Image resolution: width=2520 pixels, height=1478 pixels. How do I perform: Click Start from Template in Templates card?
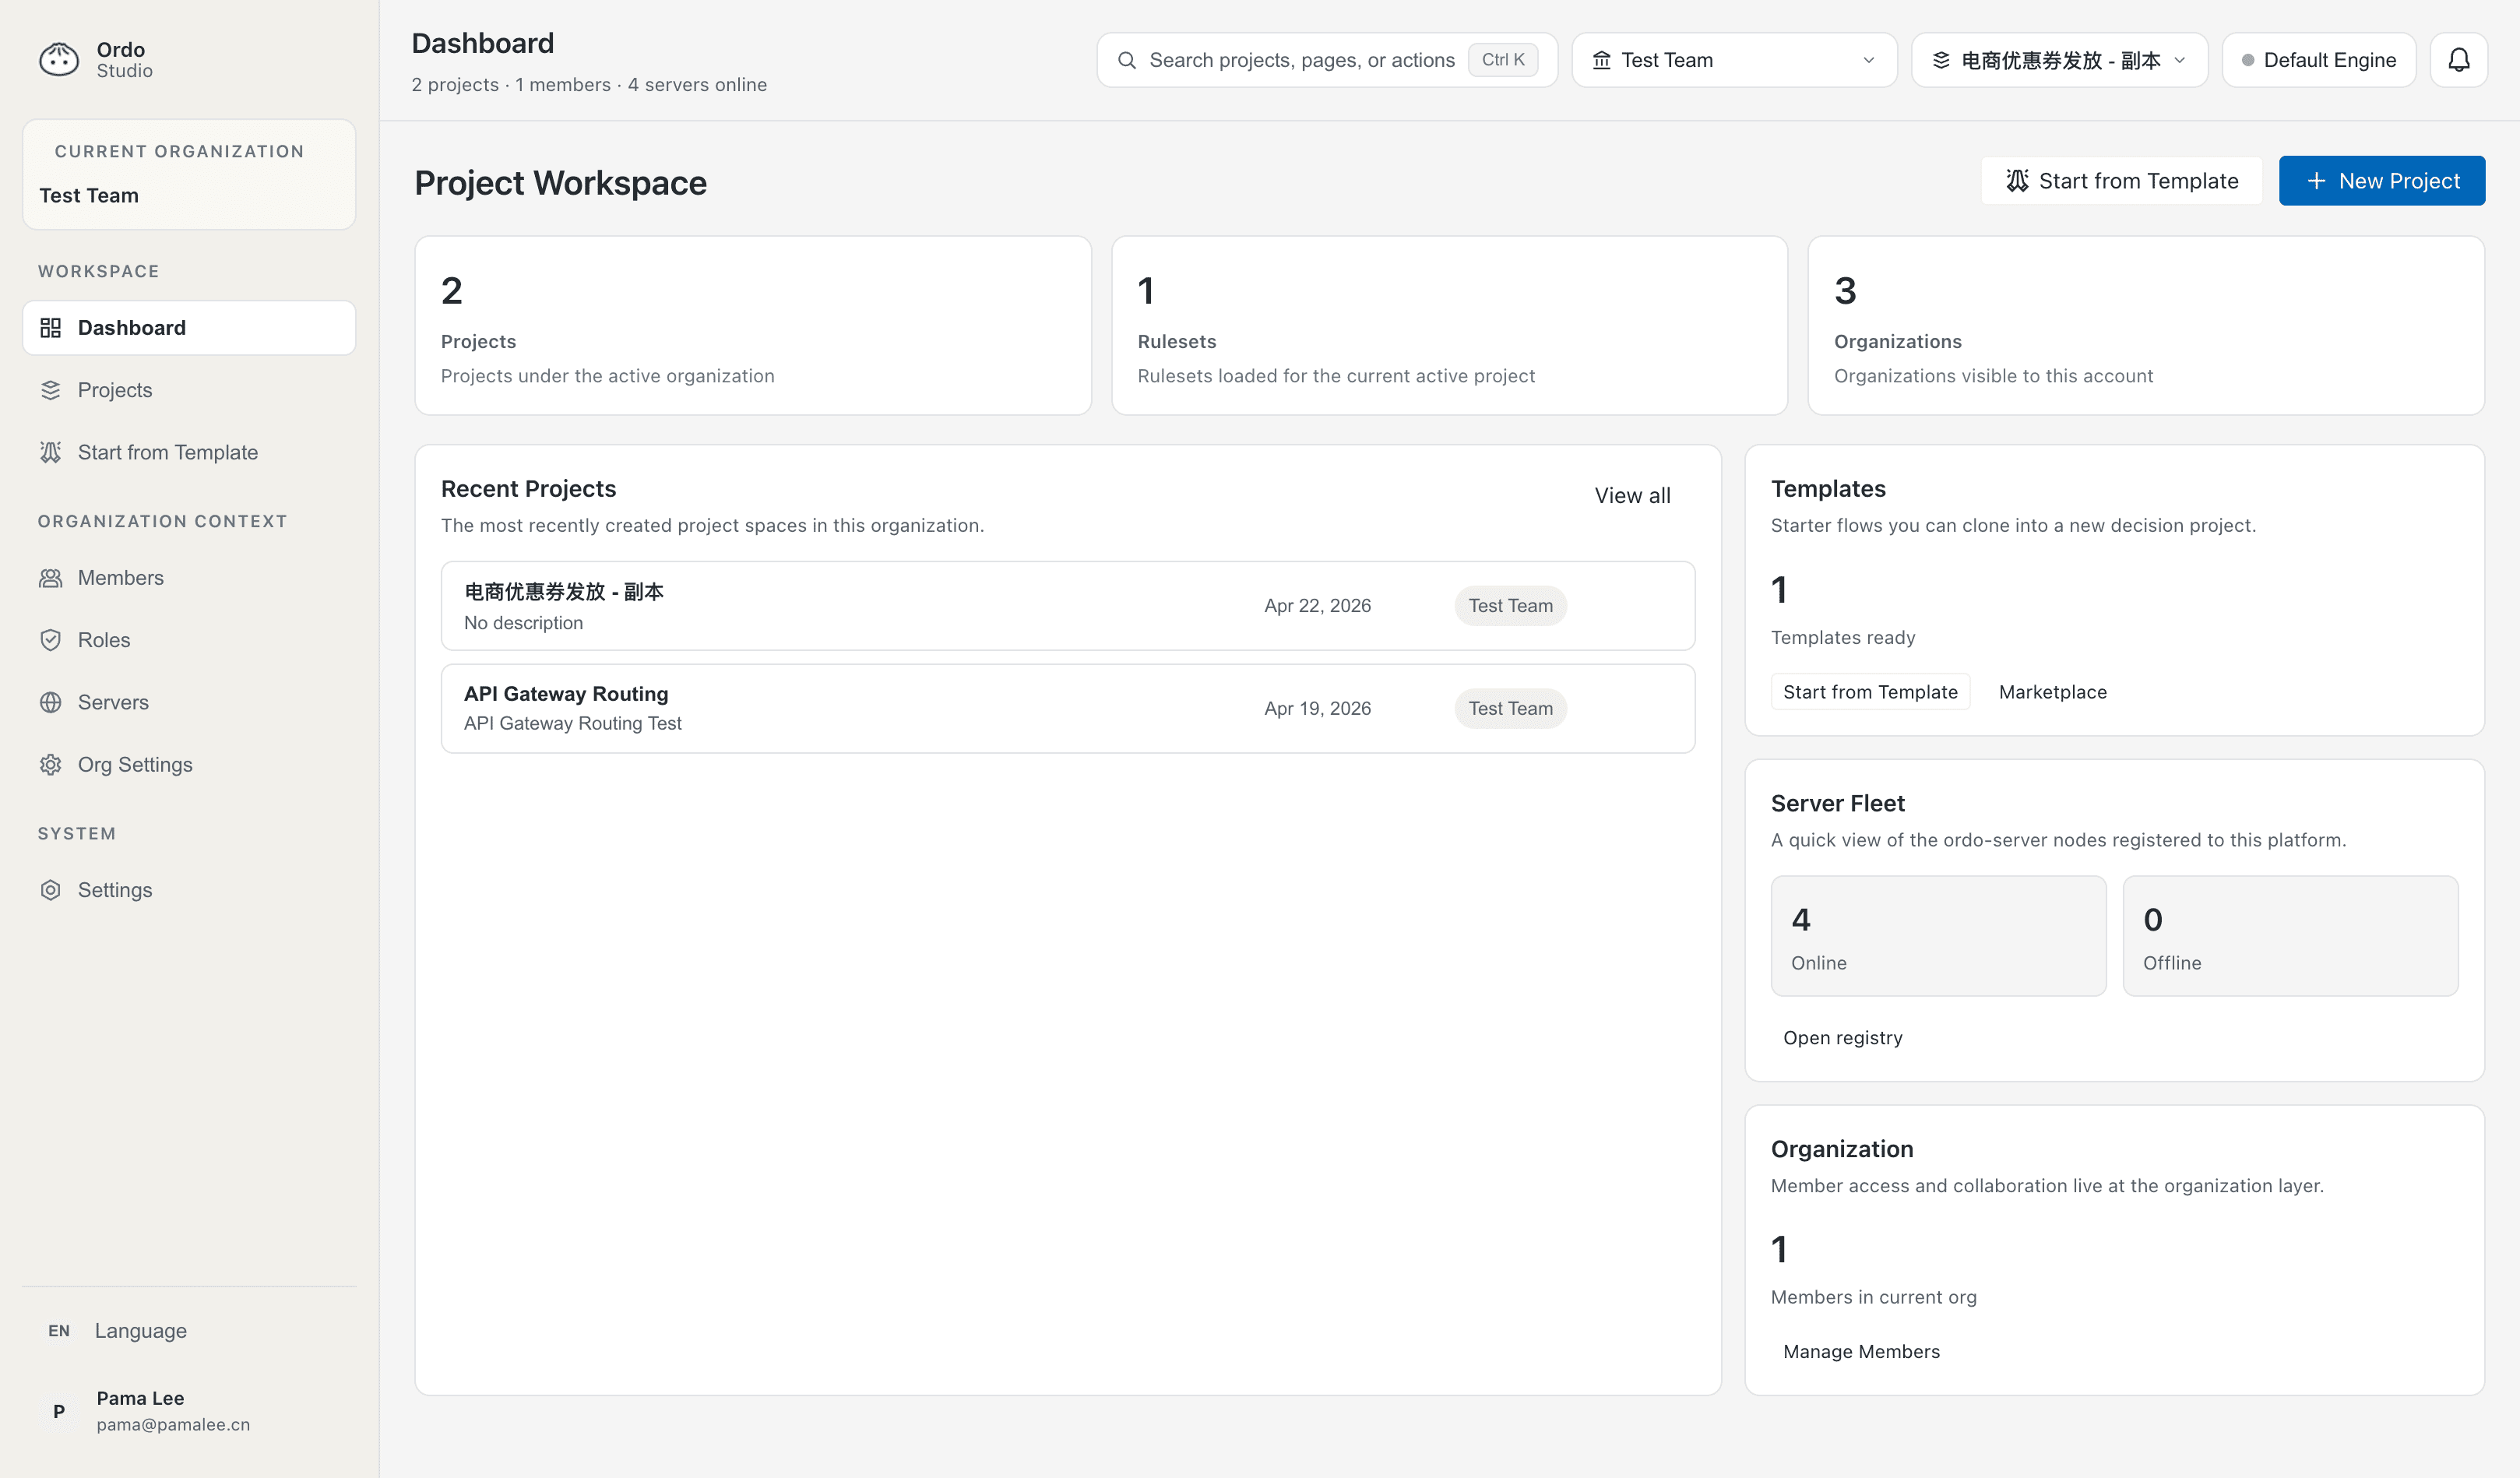[1870, 692]
